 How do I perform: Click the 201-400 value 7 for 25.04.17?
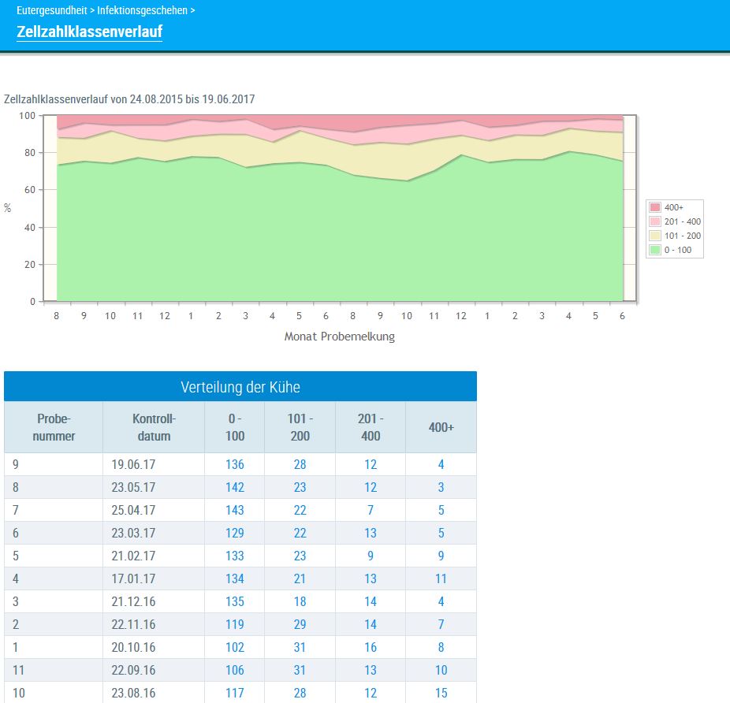371,510
